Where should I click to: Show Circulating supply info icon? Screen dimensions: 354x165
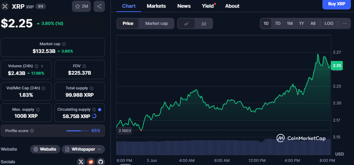pos(94,110)
